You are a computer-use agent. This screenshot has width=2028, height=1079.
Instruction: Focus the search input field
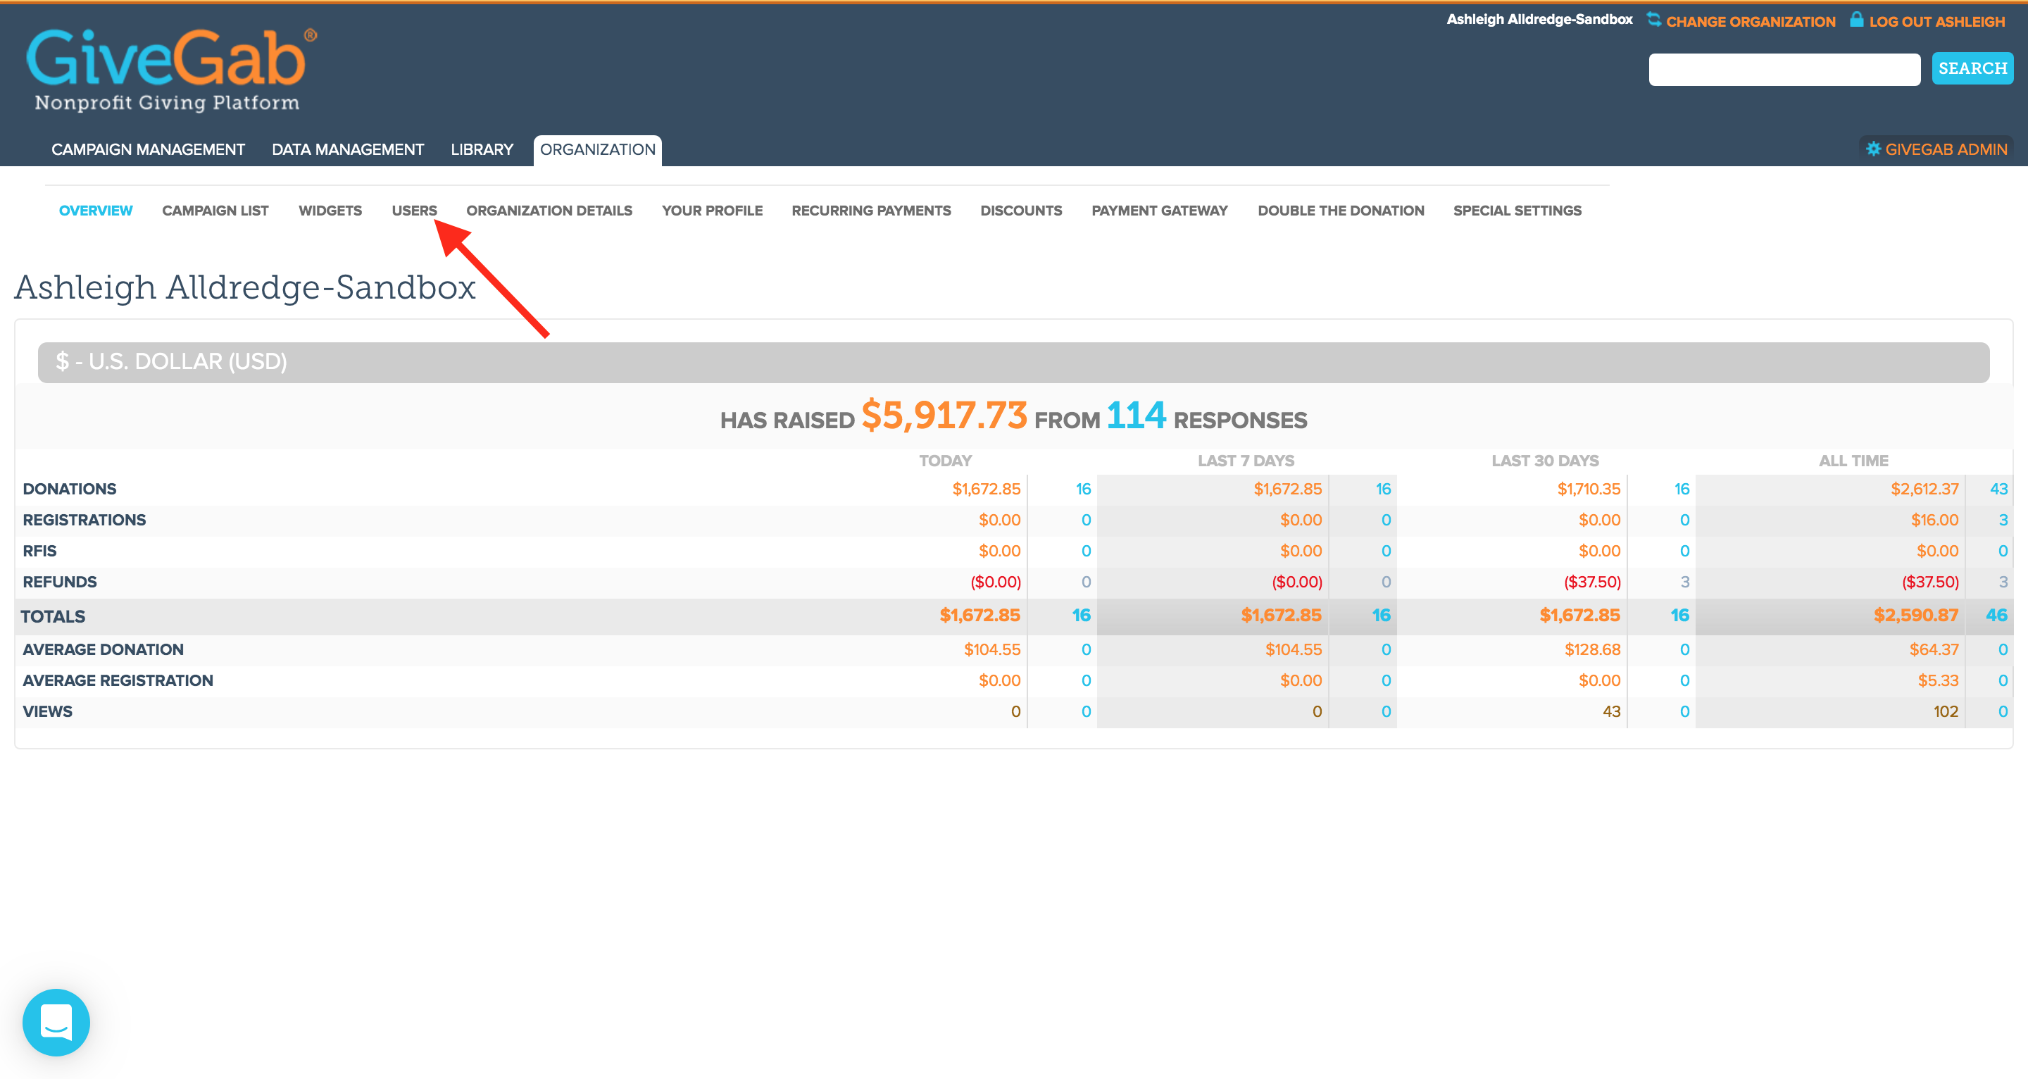(1785, 69)
